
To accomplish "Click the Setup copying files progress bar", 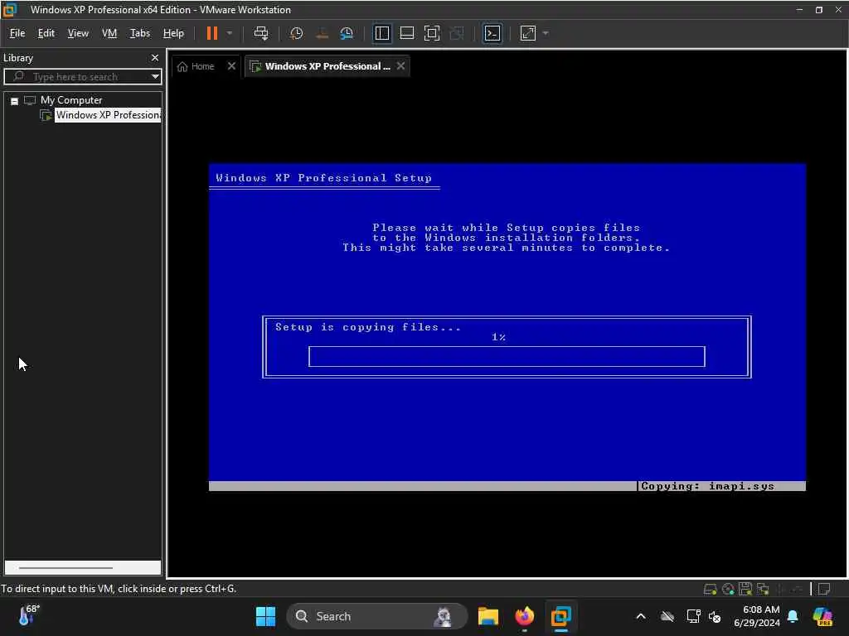I will pos(507,356).
